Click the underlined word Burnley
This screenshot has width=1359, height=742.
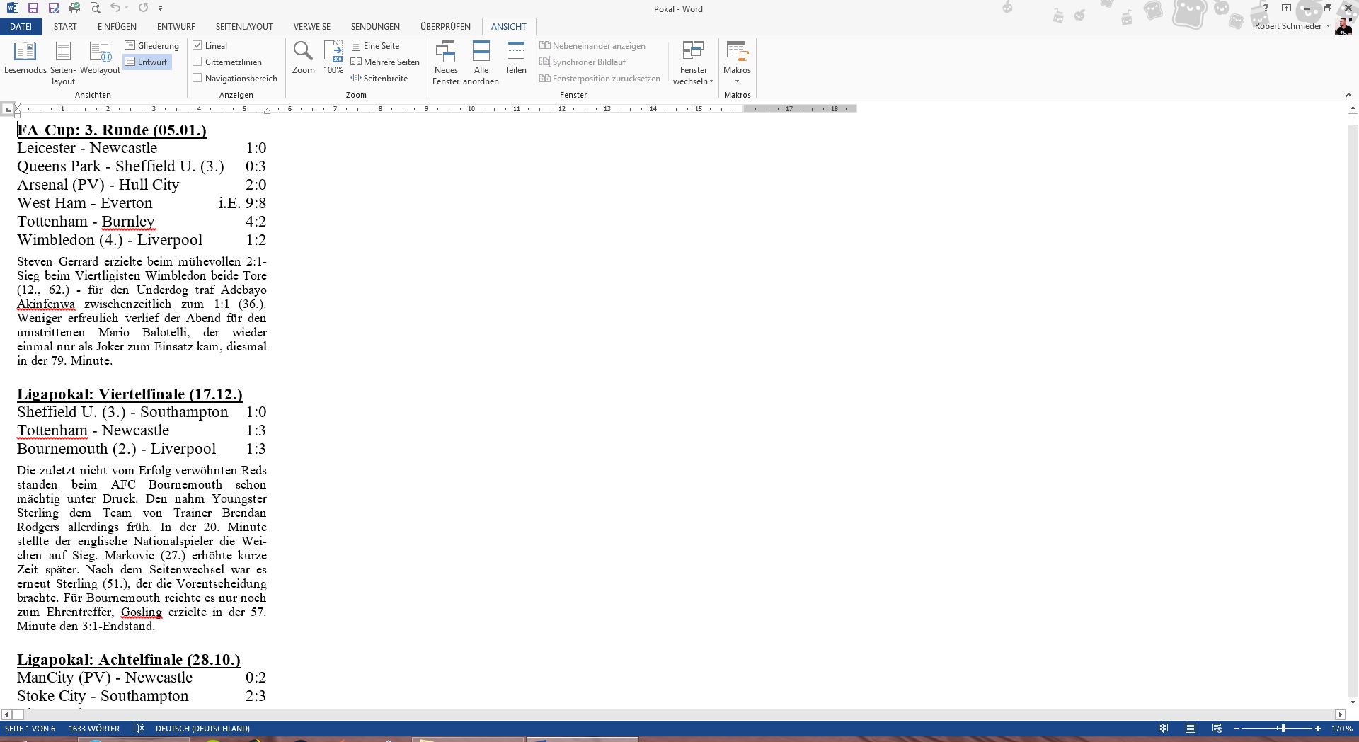128,222
